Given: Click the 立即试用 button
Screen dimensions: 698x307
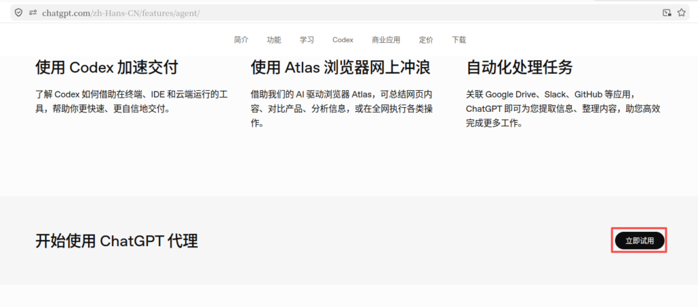Looking at the screenshot, I should [639, 241].
